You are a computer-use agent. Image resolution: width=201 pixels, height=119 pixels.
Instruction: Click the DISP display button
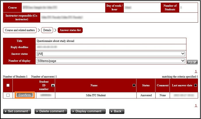coord(192,62)
